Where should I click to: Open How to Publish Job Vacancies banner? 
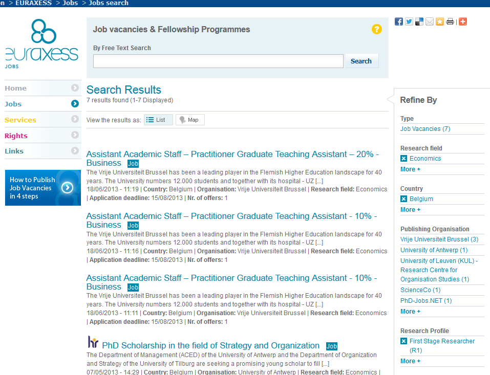pyautogui.click(x=43, y=188)
